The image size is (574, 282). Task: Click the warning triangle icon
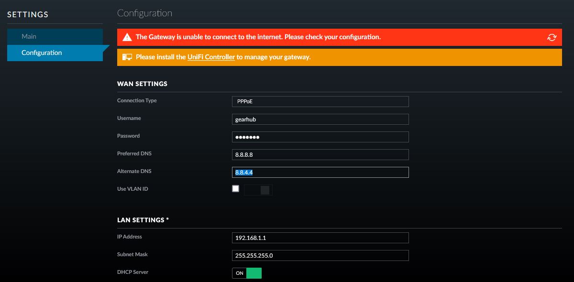pos(127,37)
